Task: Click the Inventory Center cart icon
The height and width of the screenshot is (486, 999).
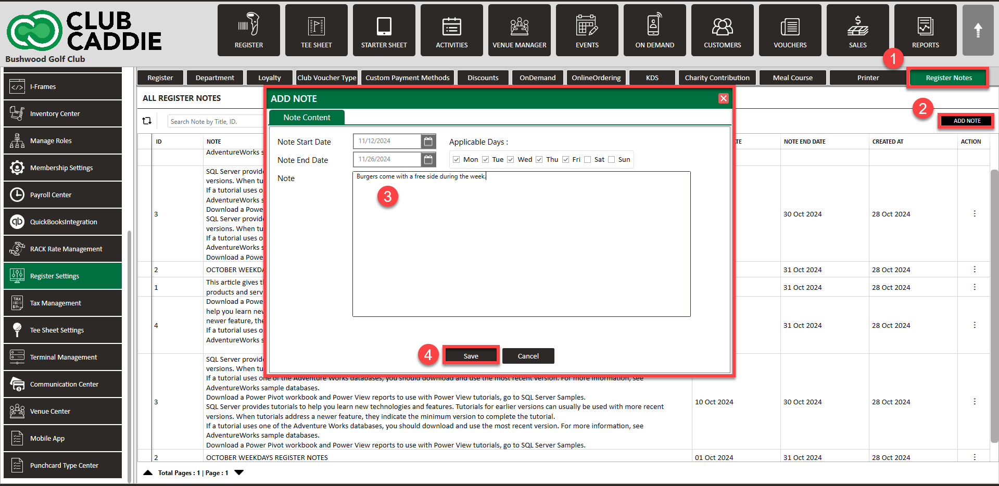Action: click(17, 113)
